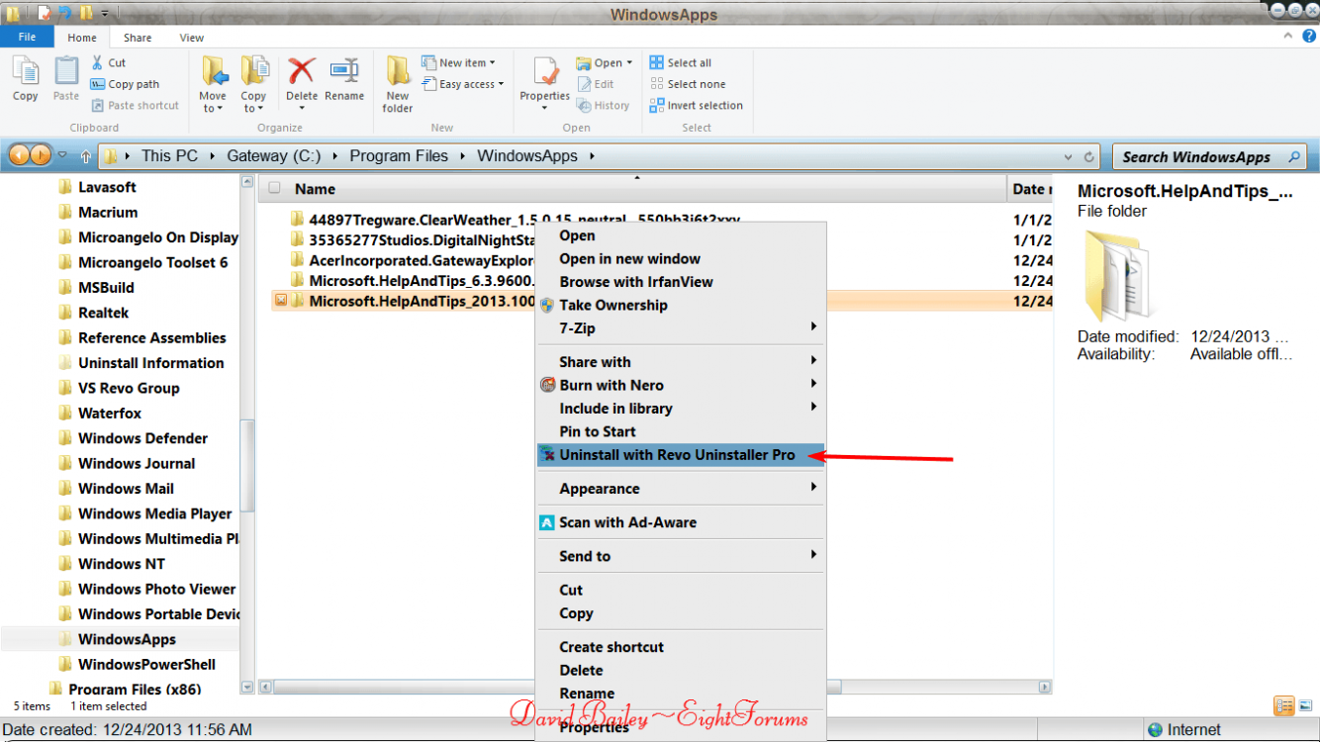This screenshot has height=742, width=1320.
Task: Create a New folder from ribbon
Action: coord(398,85)
